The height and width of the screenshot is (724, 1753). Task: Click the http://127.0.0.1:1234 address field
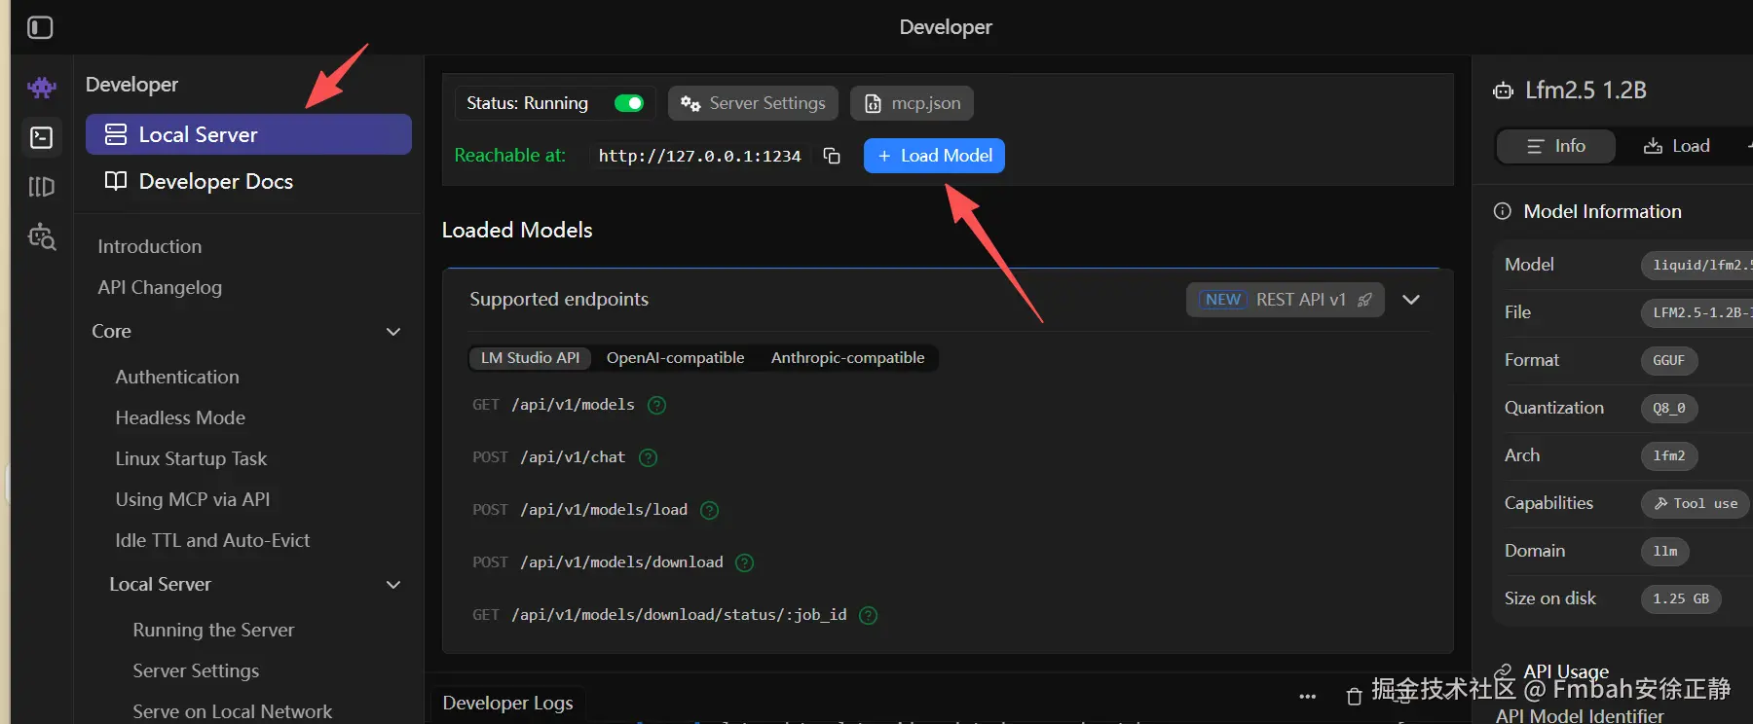coord(699,156)
